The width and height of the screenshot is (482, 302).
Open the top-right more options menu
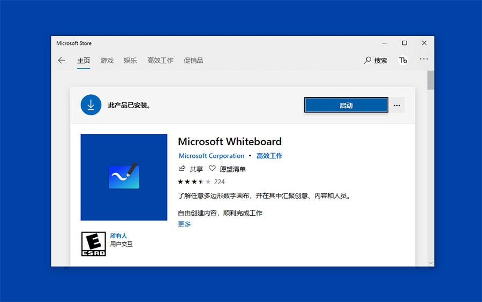pos(424,59)
